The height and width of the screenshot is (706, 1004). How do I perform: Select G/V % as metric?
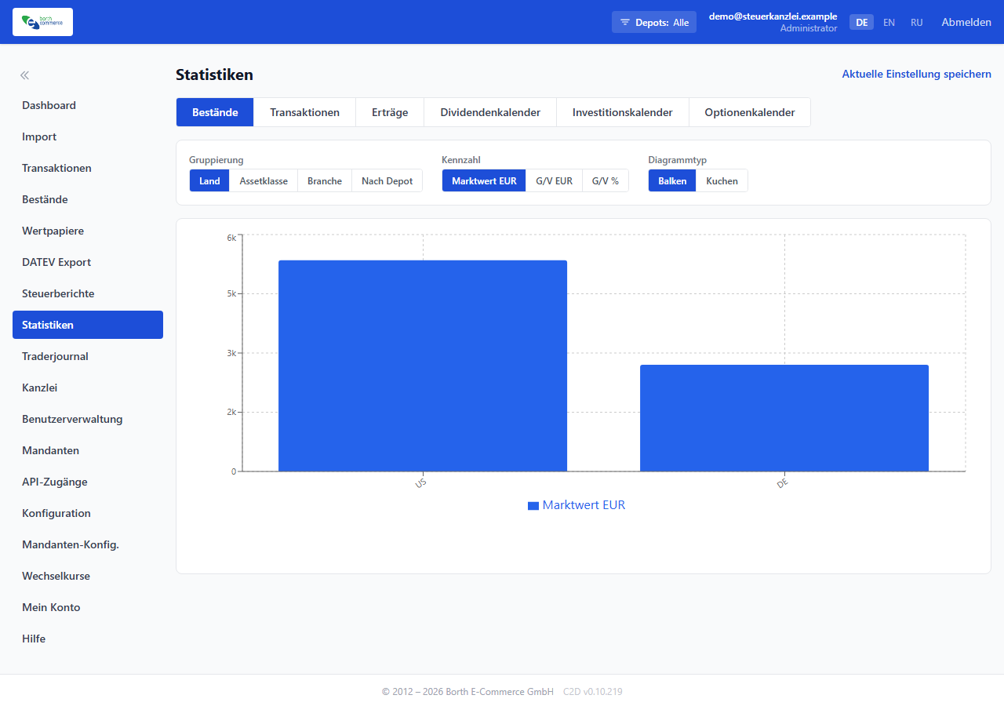pyautogui.click(x=606, y=180)
